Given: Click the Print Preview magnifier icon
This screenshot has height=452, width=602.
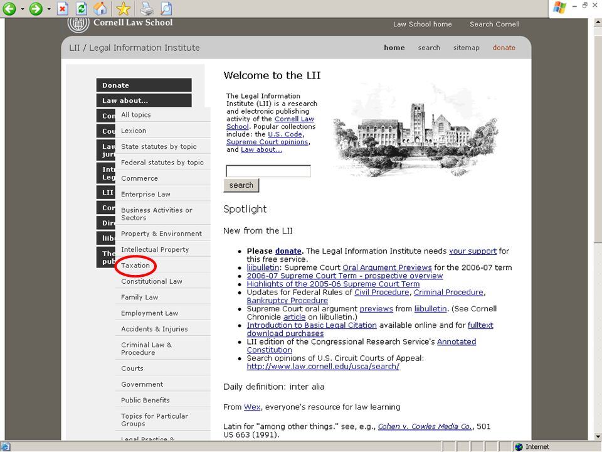Looking at the screenshot, I should tap(166, 8).
